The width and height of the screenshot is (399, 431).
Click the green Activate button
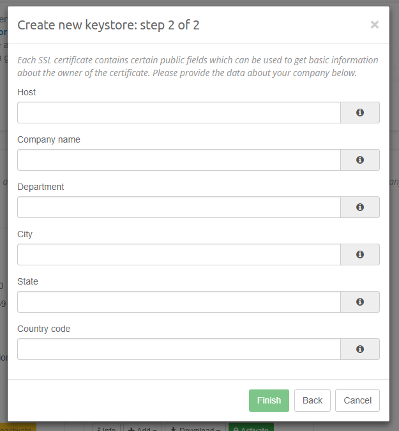tap(250, 427)
